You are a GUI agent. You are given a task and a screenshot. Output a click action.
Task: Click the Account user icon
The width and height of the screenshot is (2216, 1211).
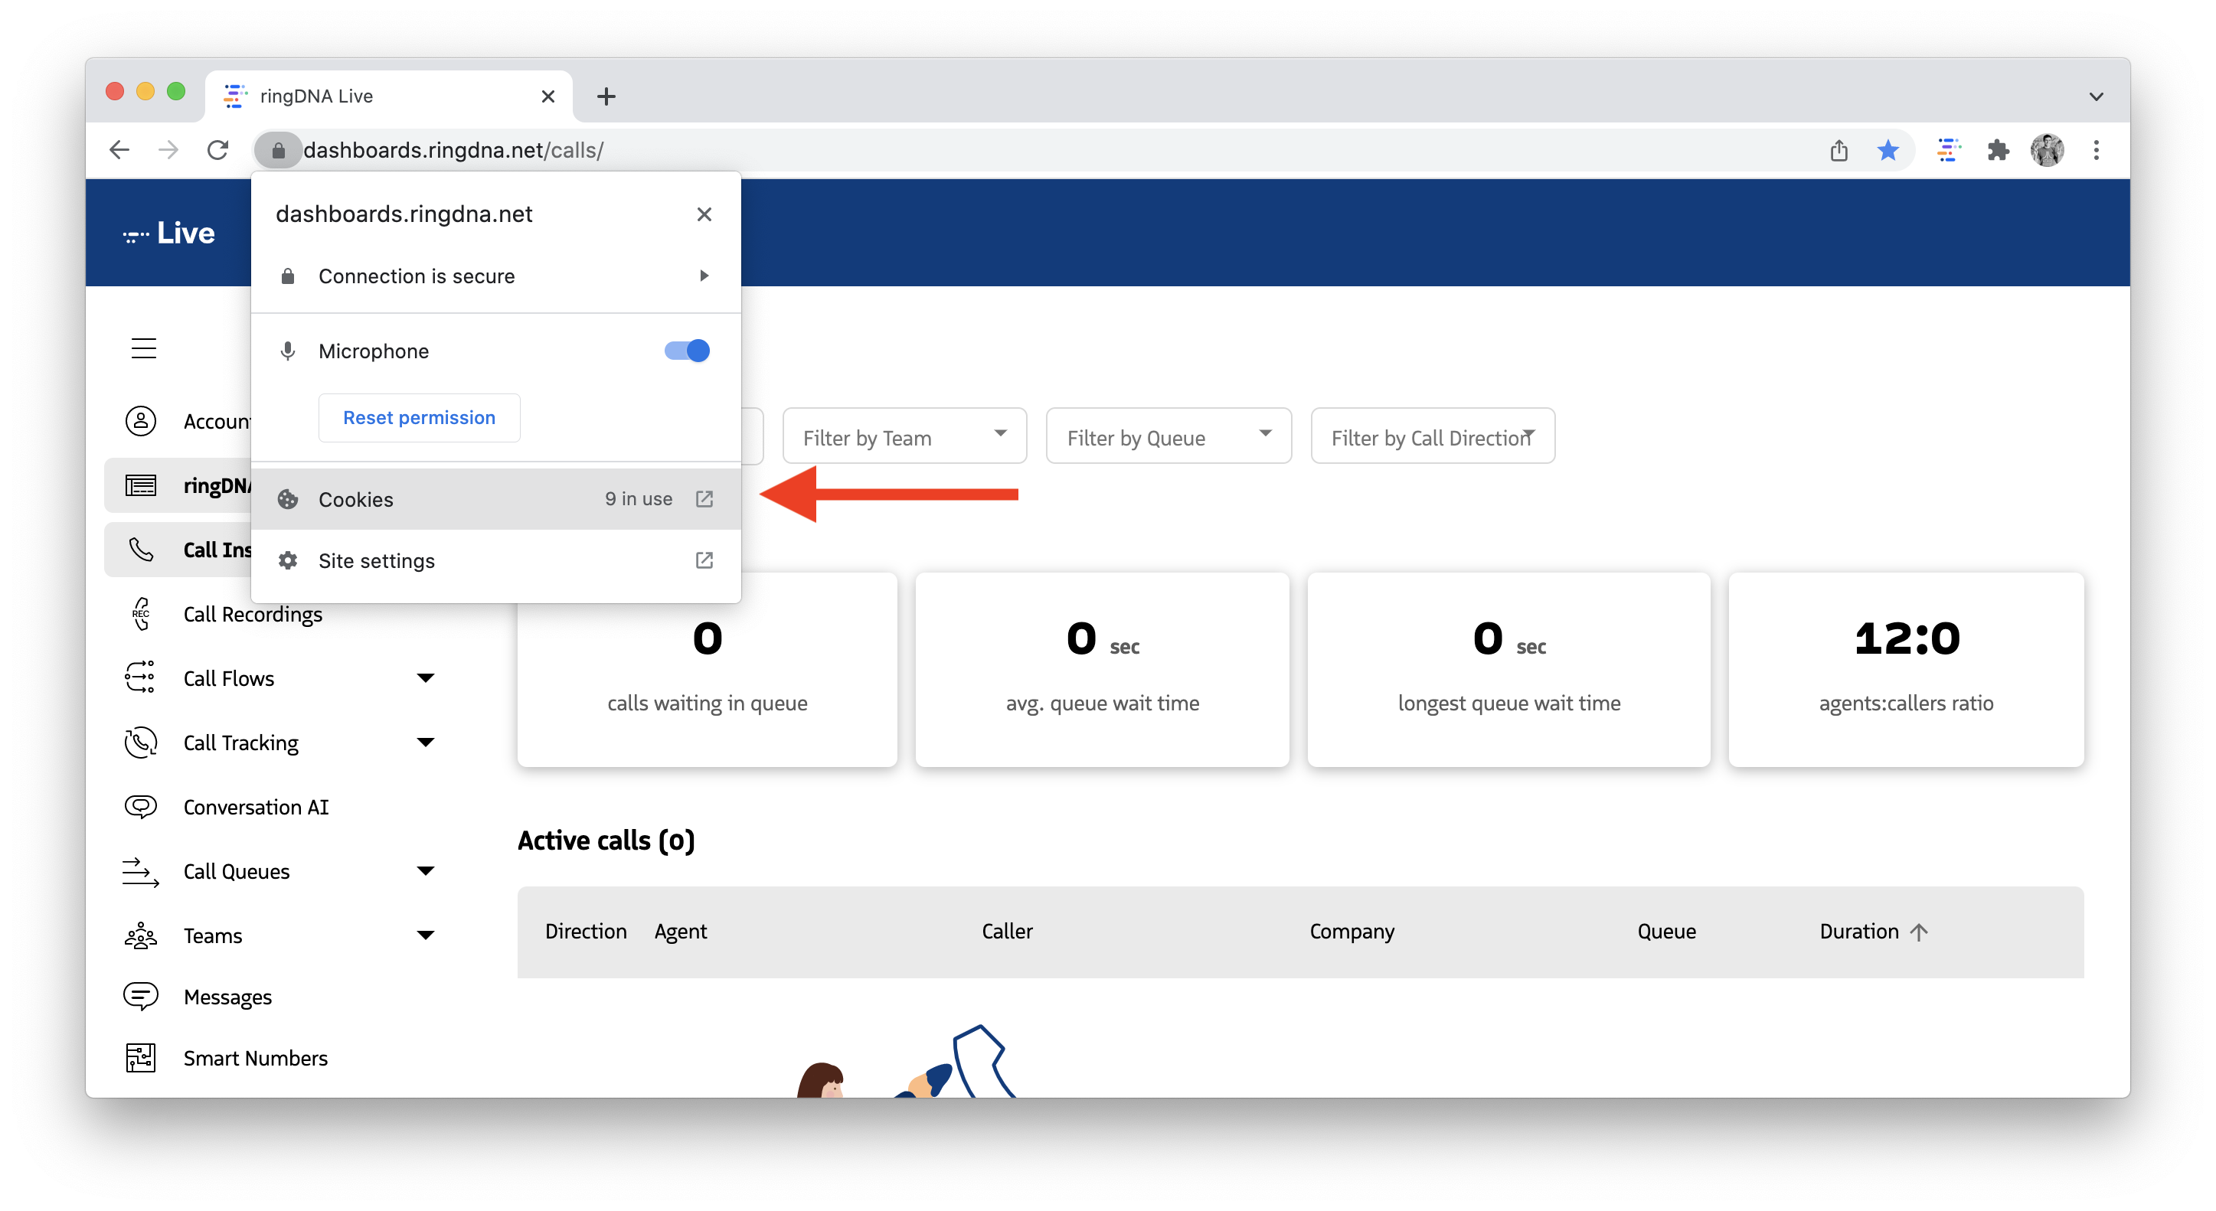(141, 422)
